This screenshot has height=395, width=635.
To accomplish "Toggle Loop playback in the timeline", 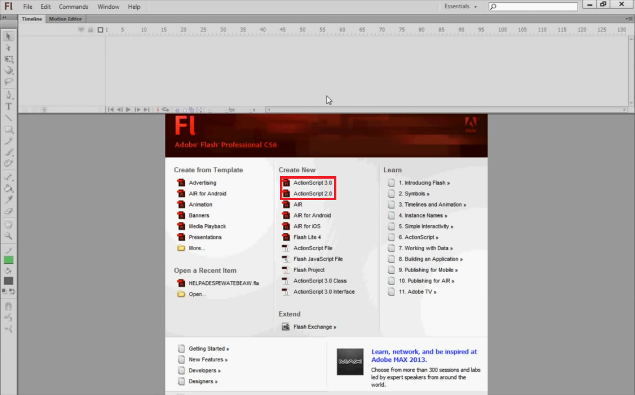I will 166,109.
